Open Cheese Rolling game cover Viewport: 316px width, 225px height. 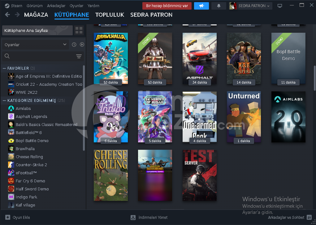(x=110, y=175)
